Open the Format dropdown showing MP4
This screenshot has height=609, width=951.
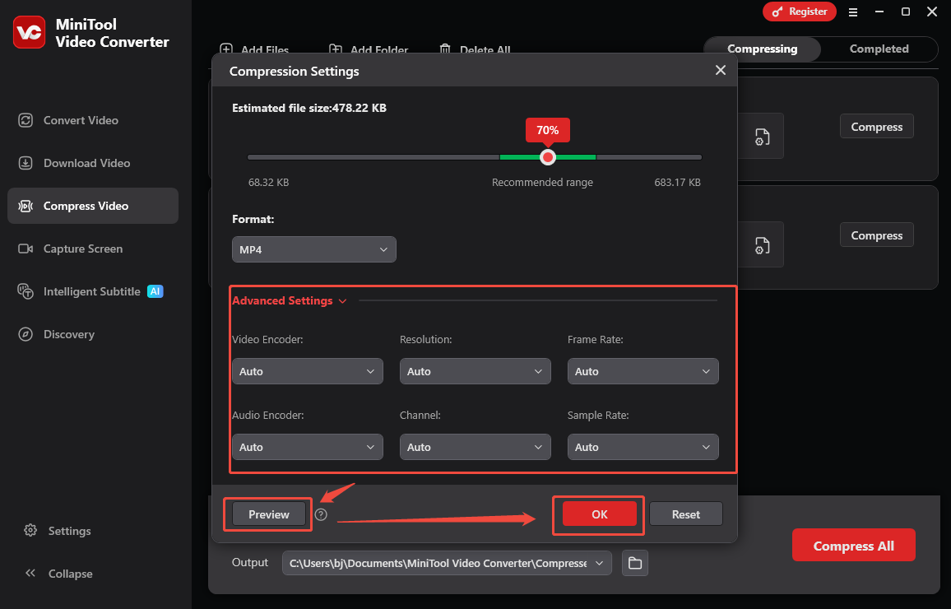coord(313,249)
